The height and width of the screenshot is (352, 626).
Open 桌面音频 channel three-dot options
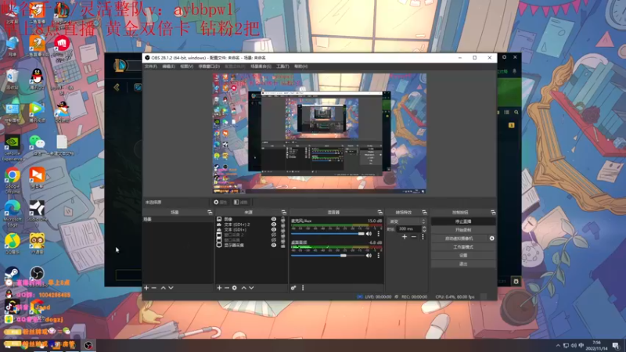pos(379,256)
